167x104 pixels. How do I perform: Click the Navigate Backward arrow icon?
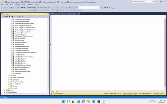point(4,7)
